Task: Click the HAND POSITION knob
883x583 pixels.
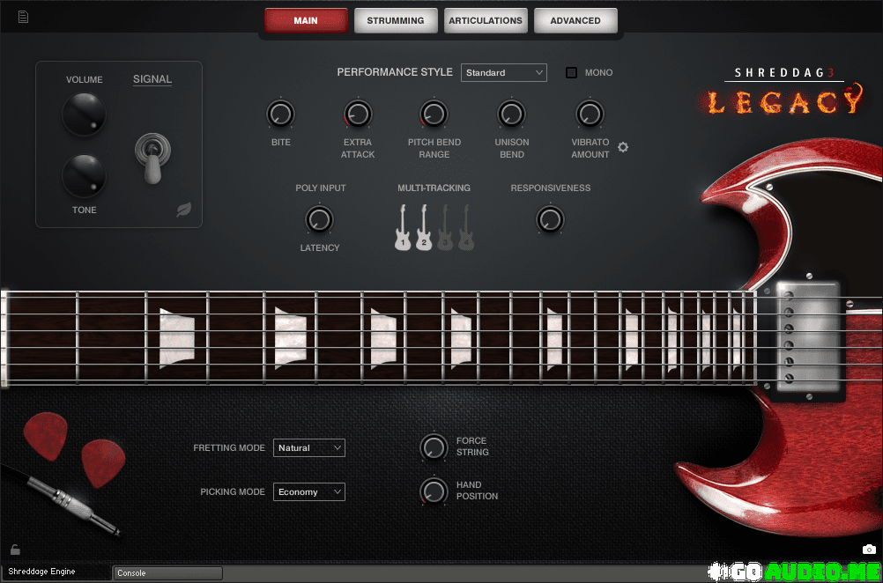Action: (x=434, y=491)
